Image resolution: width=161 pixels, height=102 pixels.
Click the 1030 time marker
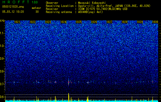click(x=155, y=22)
